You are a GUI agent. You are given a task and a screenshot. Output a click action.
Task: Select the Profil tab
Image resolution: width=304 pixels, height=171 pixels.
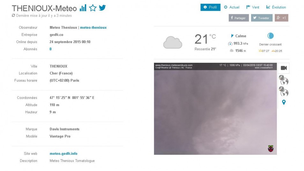[x=210, y=7]
